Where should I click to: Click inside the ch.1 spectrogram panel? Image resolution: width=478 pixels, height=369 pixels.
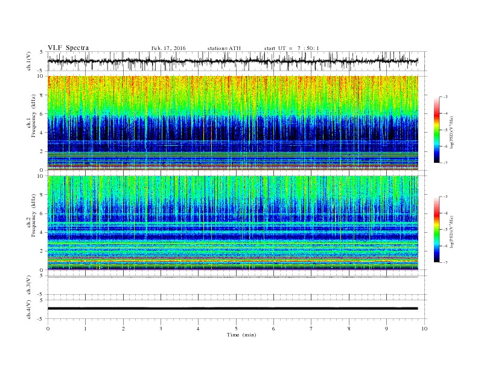[232, 123]
